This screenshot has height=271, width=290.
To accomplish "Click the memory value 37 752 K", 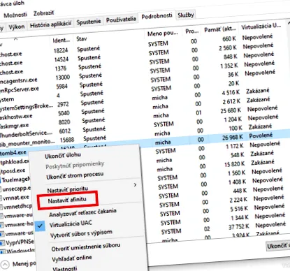I will [239, 226].
